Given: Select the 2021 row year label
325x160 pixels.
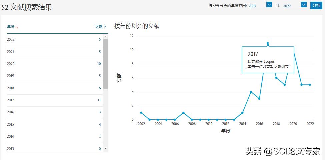Looking at the screenshot, I should 11,52.
